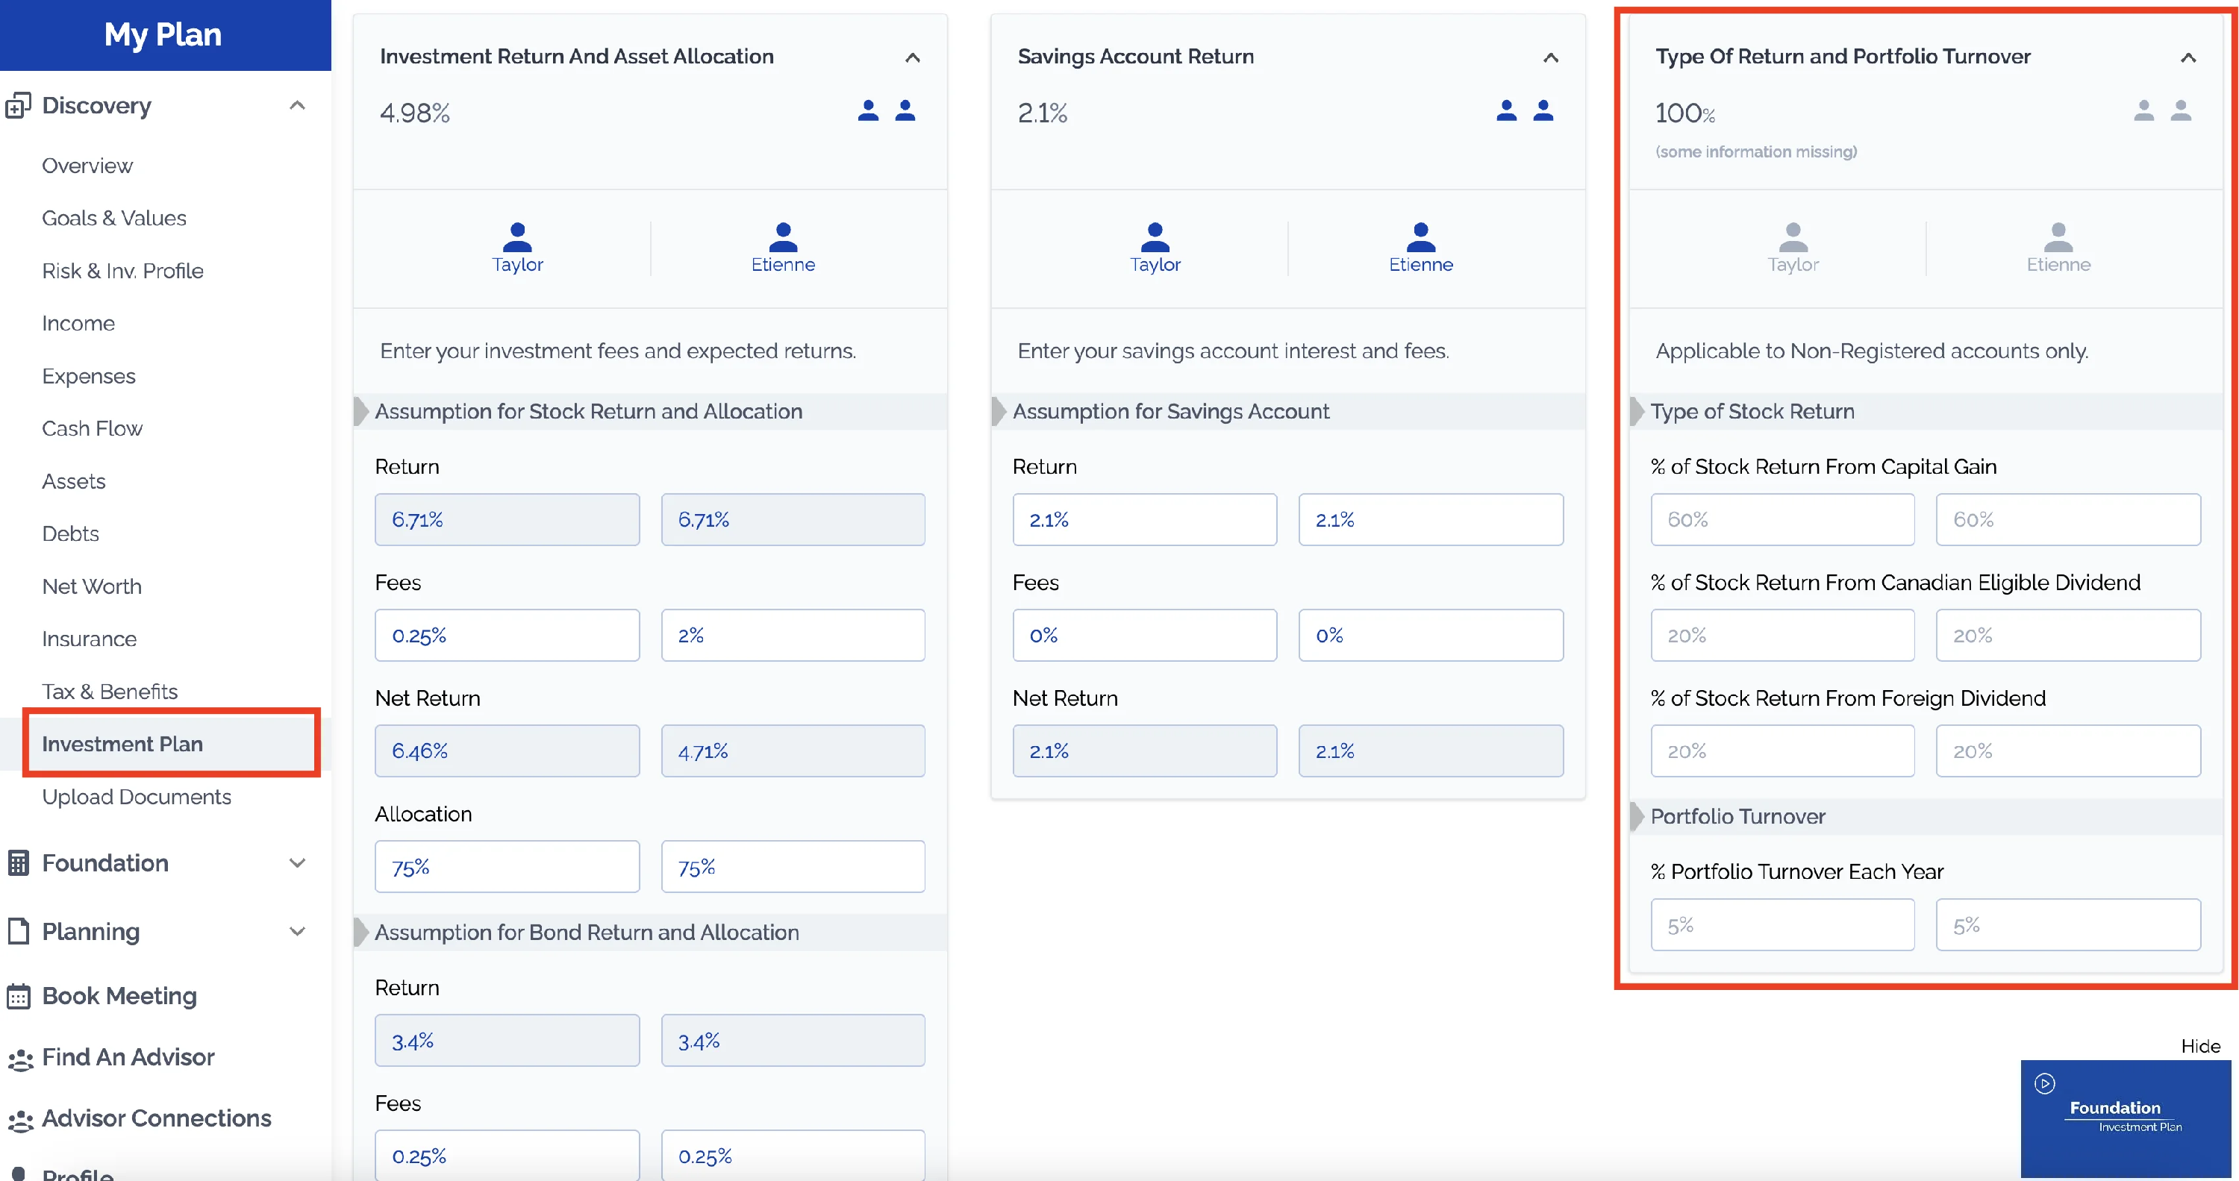
Task: Collapse the Discovery sidebar section
Action: click(296, 105)
